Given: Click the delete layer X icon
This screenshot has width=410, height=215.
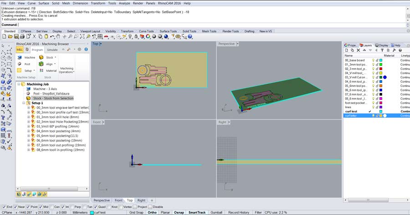Looking at the screenshot, I should point(358,50).
